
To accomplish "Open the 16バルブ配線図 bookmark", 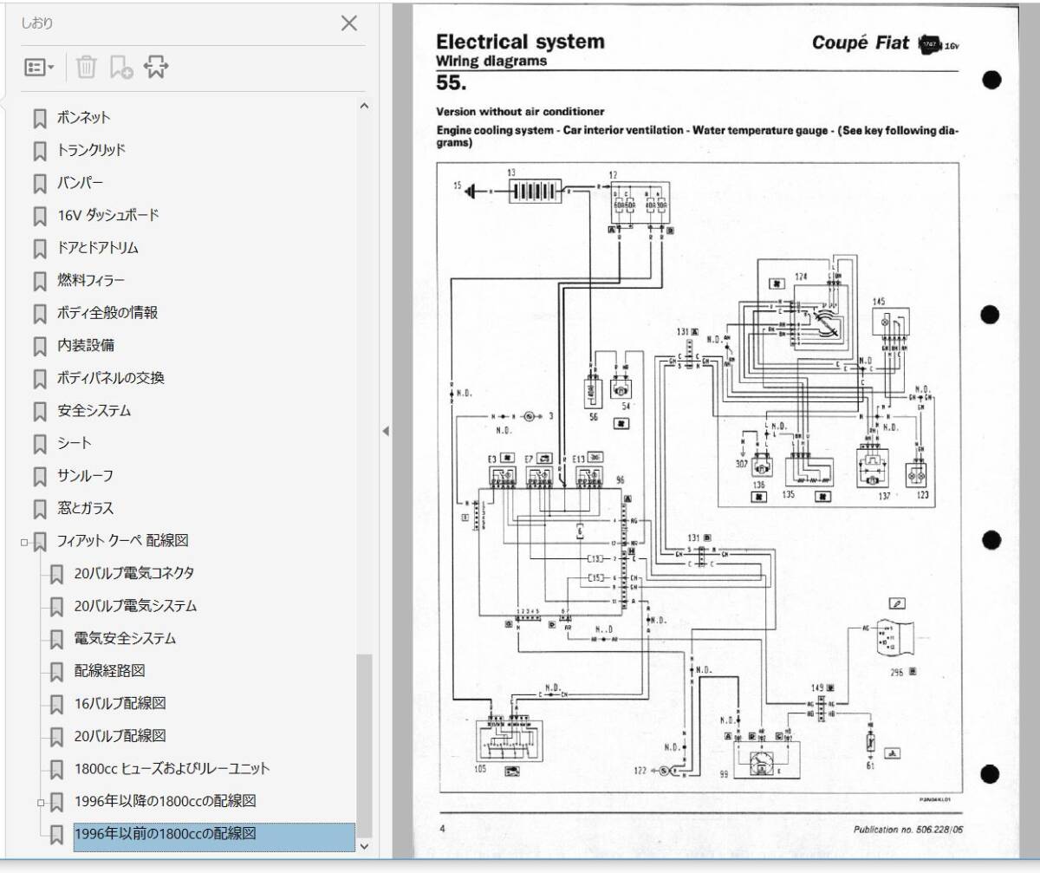I will point(120,704).
